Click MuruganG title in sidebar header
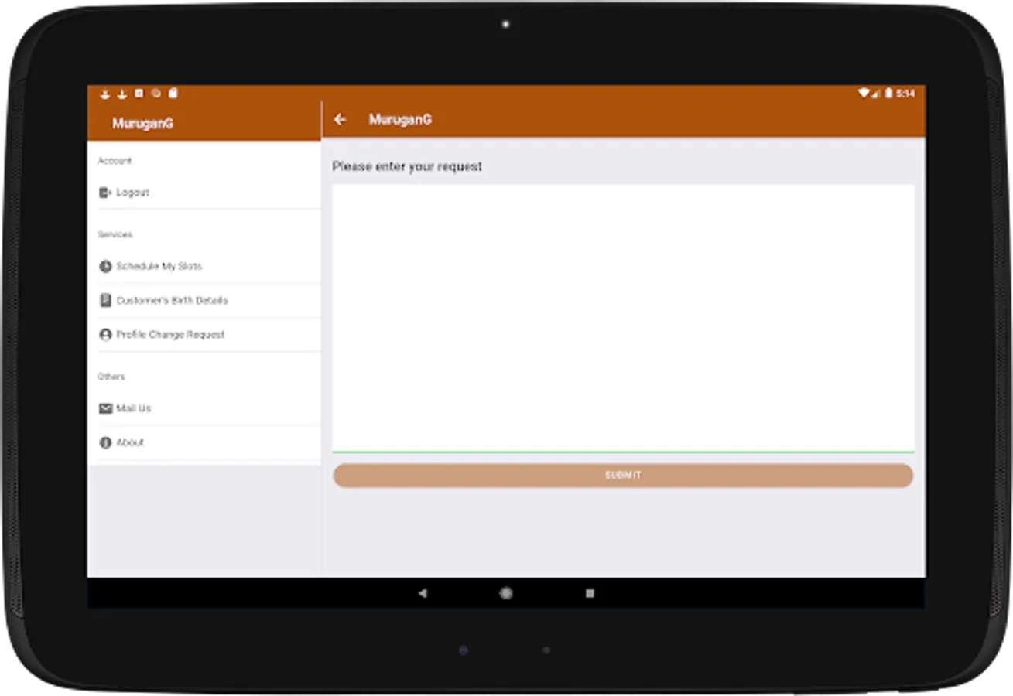 click(142, 123)
